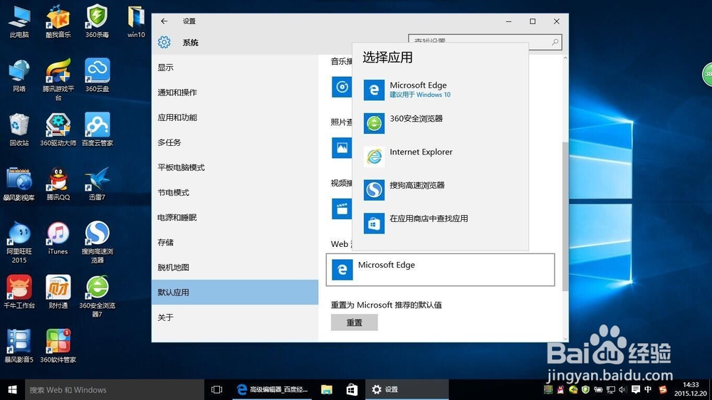
Task: Open Windows Store from the taskbar
Action: (x=352, y=389)
